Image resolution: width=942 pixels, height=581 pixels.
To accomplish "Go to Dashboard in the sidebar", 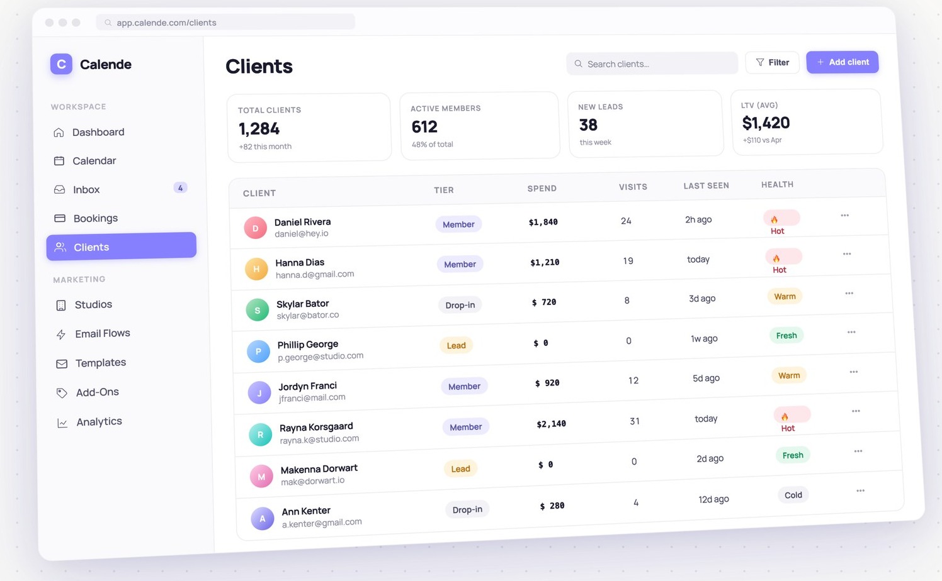I will (x=120, y=132).
